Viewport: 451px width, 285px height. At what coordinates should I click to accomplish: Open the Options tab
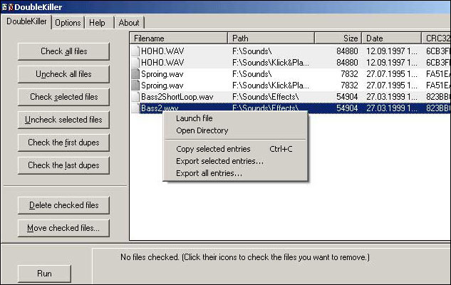68,23
